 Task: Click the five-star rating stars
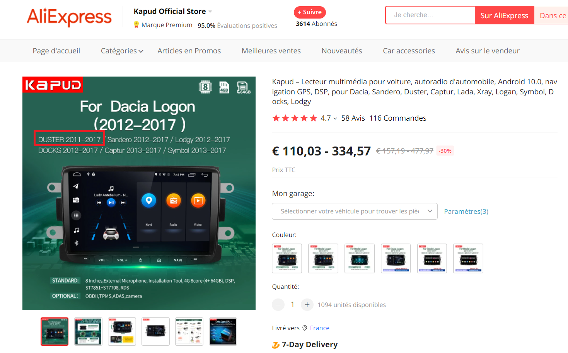(x=295, y=118)
